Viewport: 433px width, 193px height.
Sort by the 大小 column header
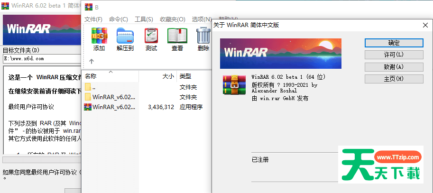coord(158,76)
